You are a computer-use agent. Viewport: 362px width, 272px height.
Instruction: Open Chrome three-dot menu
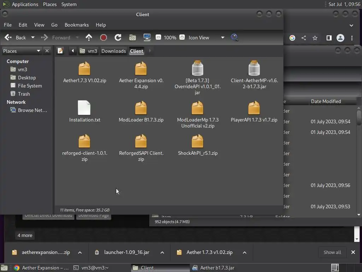pyautogui.click(x=352, y=38)
